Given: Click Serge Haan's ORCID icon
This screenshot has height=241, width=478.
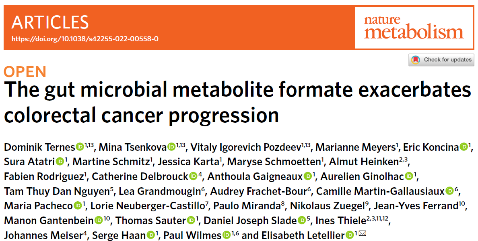Looking at the screenshot, I should point(151,235).
